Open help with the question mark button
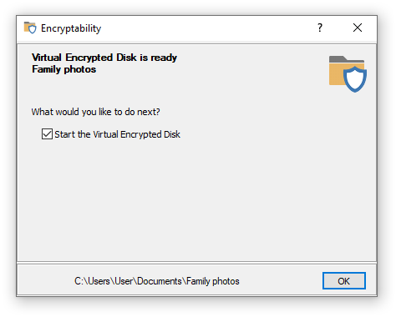The height and width of the screenshot is (317, 396). 320,28
